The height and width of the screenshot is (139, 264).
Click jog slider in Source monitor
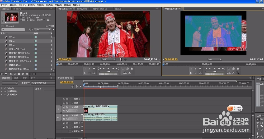tap(109, 74)
